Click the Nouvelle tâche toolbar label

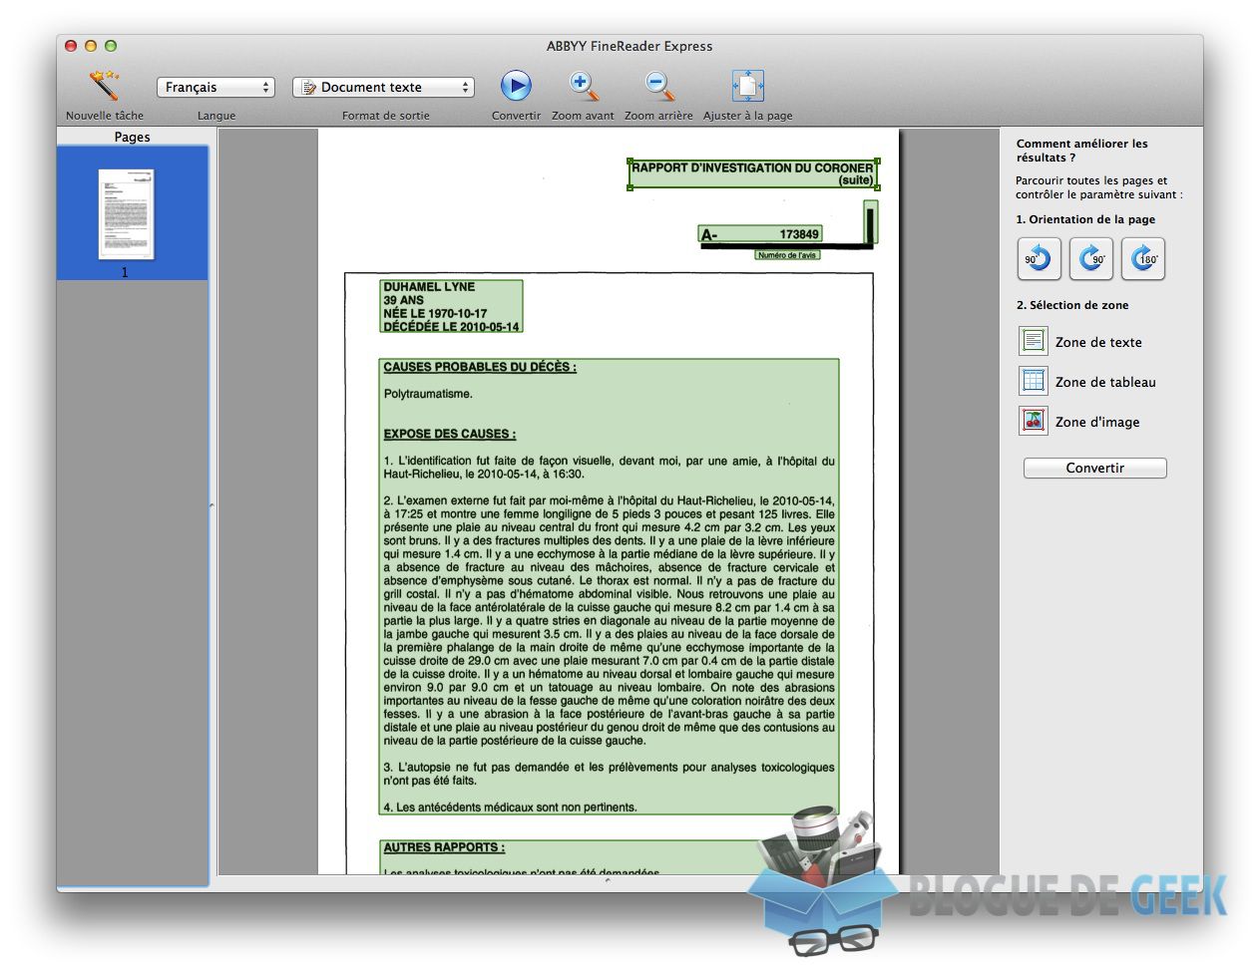tap(105, 116)
